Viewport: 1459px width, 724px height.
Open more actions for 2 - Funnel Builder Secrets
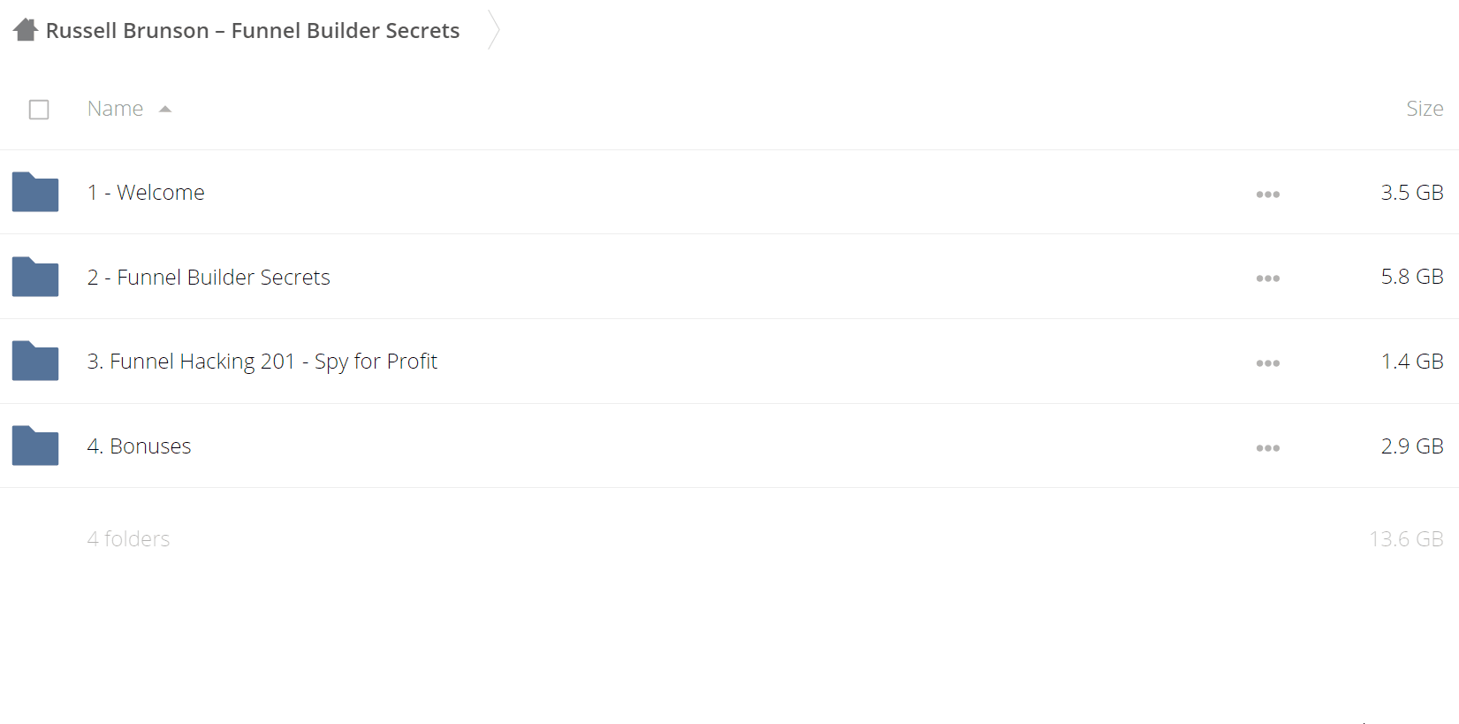click(x=1268, y=278)
